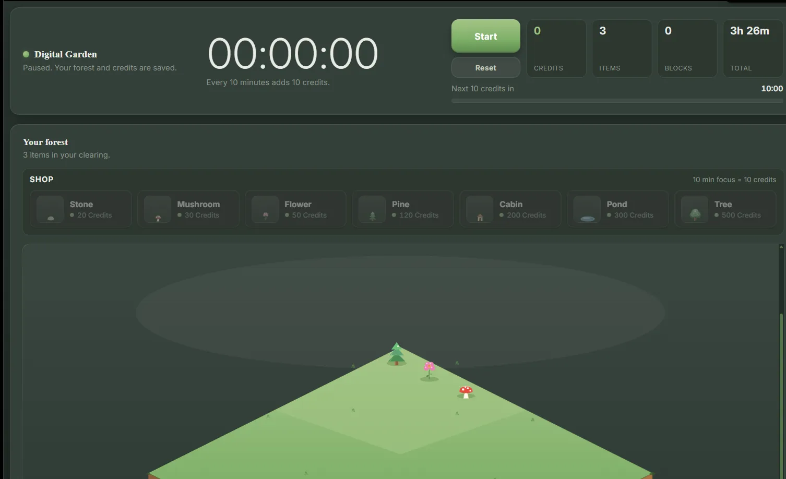786x479 pixels.
Task: Click the Blocks counter card
Action: tap(687, 49)
